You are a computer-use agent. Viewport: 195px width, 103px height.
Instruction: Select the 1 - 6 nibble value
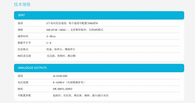tap(49, 43)
